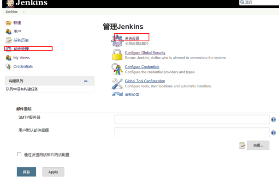Collapse the 构建队列 panel
279x183 pixels.
pos(86,81)
